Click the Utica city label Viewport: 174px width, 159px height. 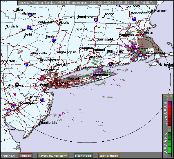click(x=19, y=10)
